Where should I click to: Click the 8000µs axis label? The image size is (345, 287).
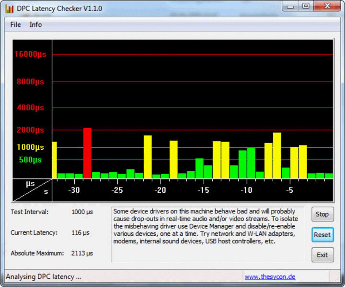tap(30, 82)
